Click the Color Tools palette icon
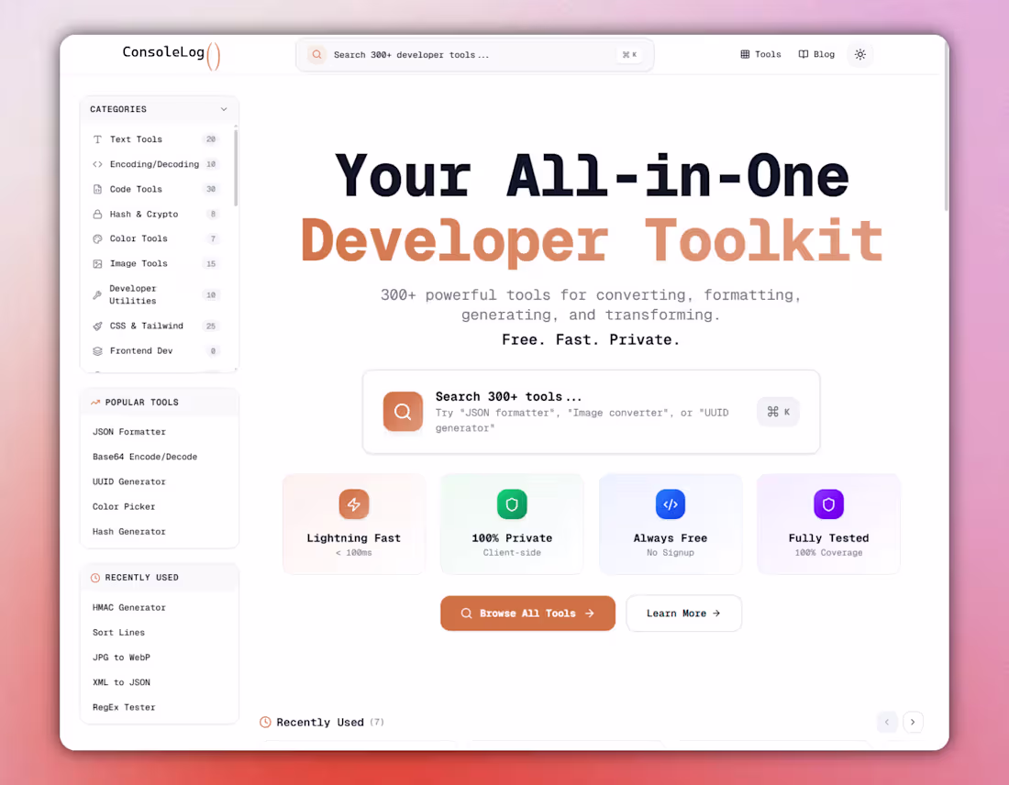The height and width of the screenshot is (785, 1009). [x=98, y=238]
